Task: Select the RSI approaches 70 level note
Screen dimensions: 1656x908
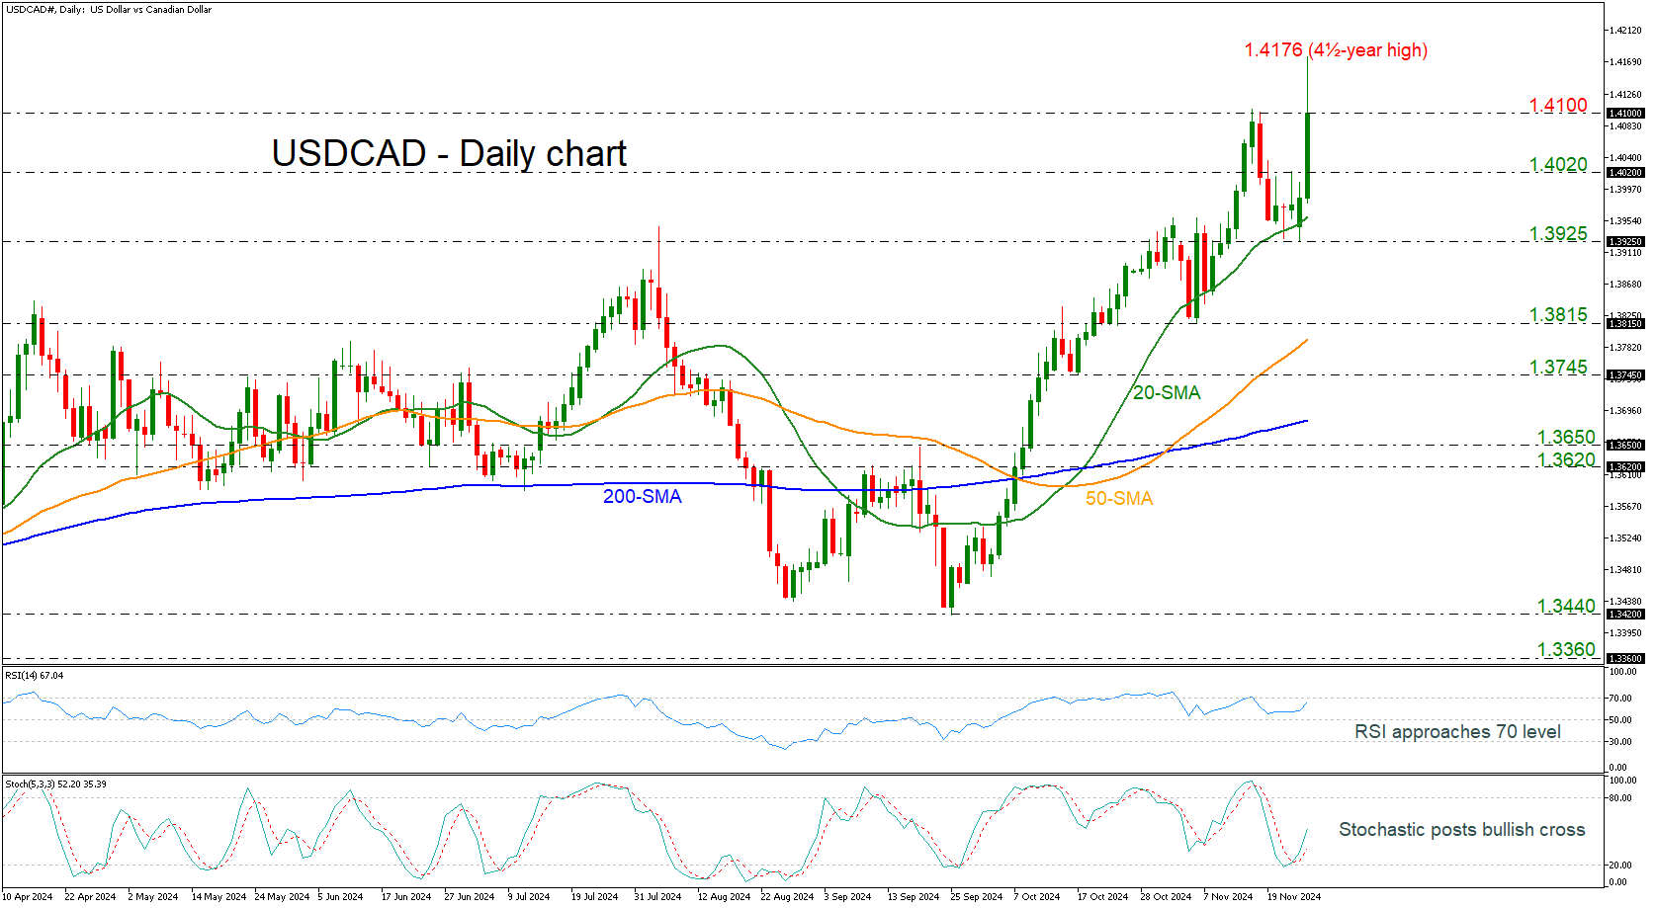Action: [x=1457, y=732]
